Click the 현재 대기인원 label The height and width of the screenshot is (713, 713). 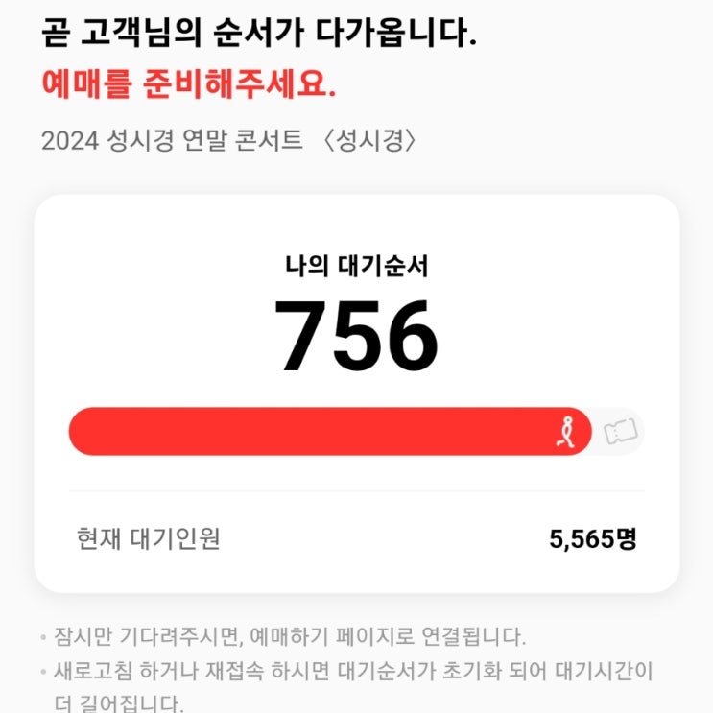pos(148,539)
